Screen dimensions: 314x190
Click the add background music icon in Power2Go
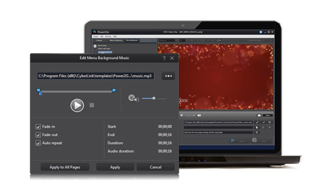[257, 122]
